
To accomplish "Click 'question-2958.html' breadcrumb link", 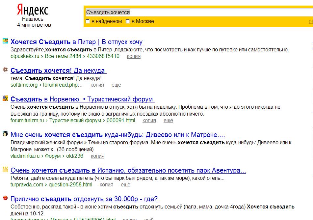I will tap(70, 185).
